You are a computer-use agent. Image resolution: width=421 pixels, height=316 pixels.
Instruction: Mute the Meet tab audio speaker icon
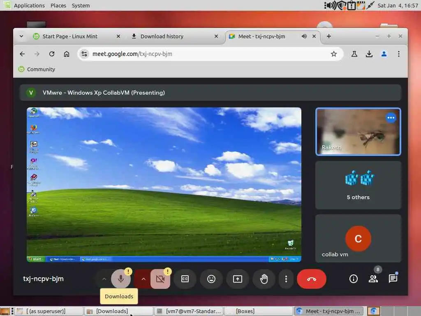(x=304, y=36)
